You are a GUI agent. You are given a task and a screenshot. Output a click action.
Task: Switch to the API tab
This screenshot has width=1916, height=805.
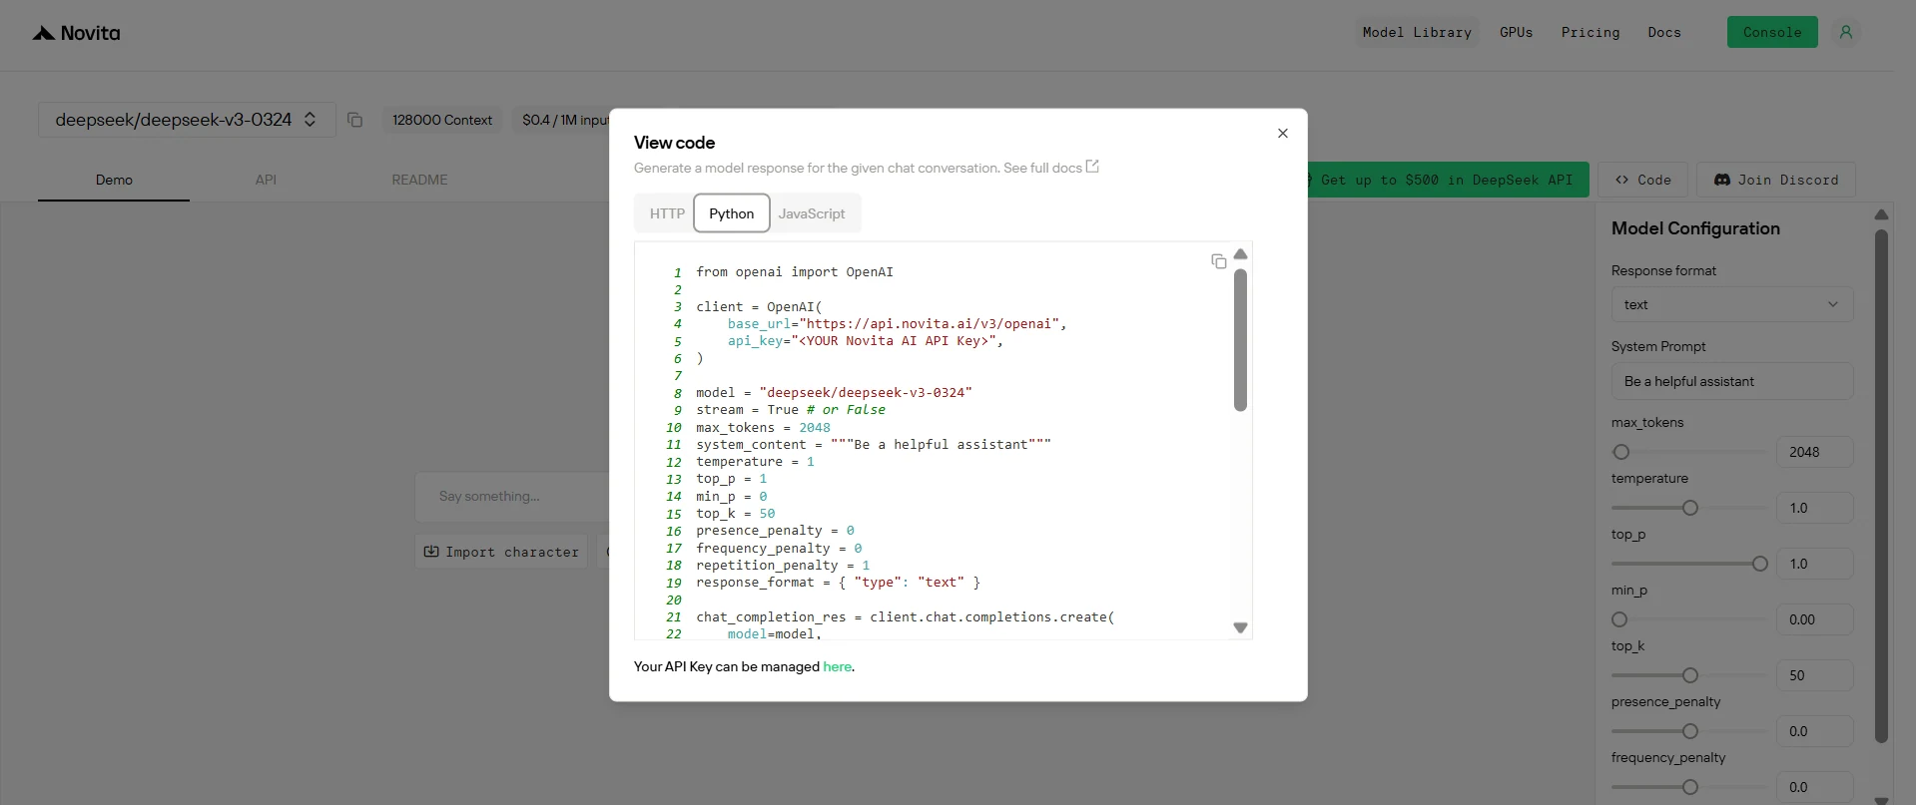click(266, 180)
